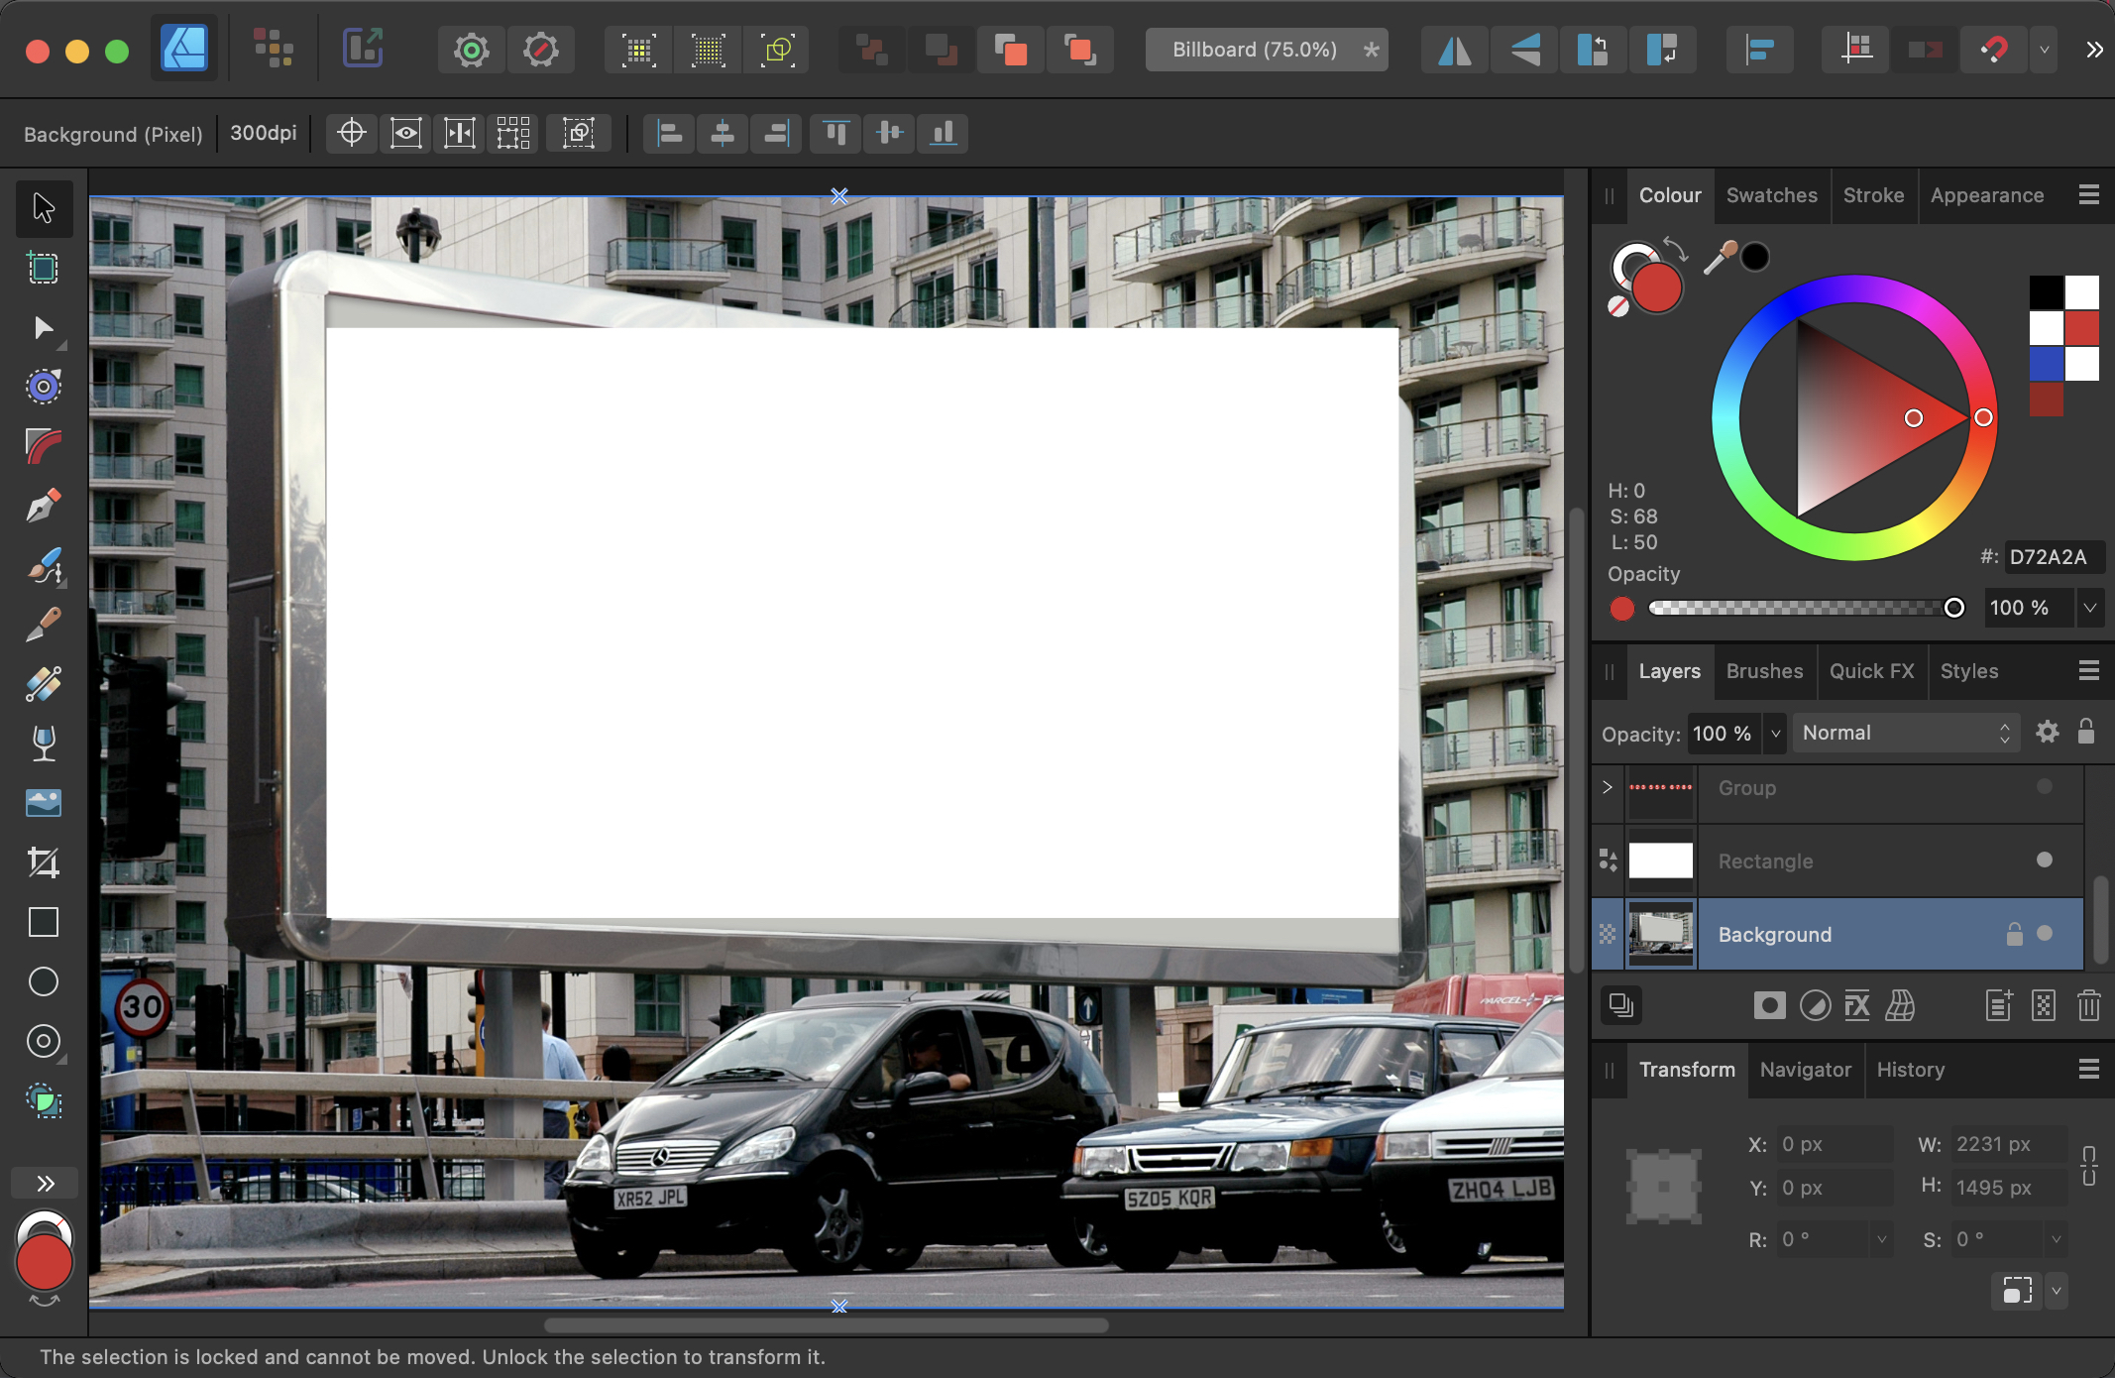Toggle visibility of Background layer
The height and width of the screenshot is (1378, 2115).
click(x=2044, y=933)
